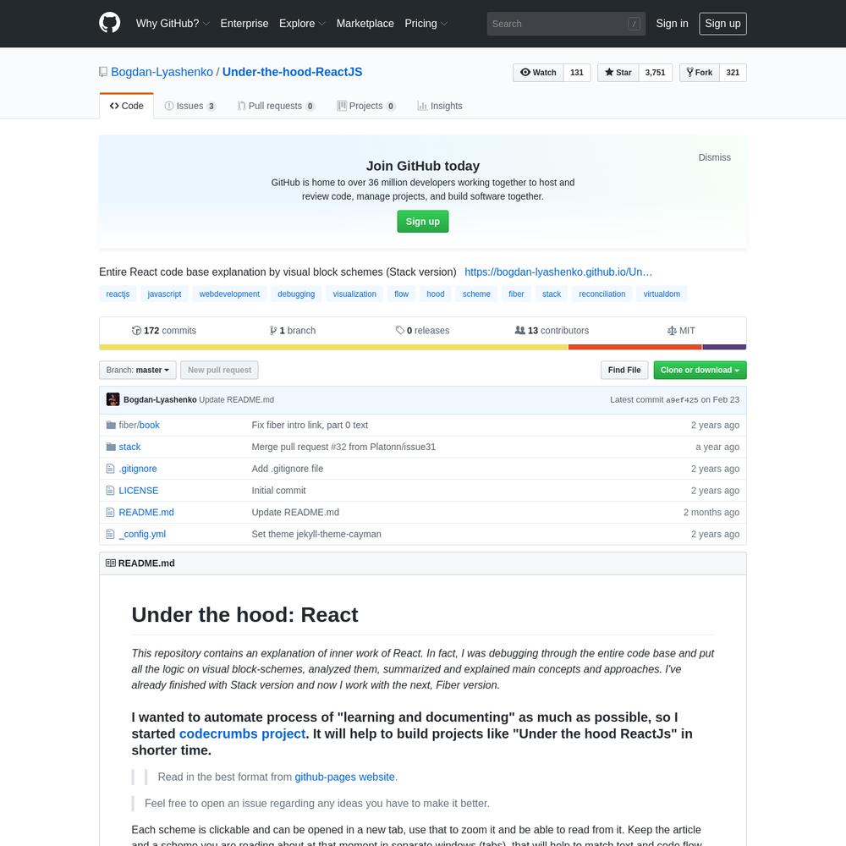The width and height of the screenshot is (846, 846).
Task: Open the stack folder
Action: [x=129, y=447]
